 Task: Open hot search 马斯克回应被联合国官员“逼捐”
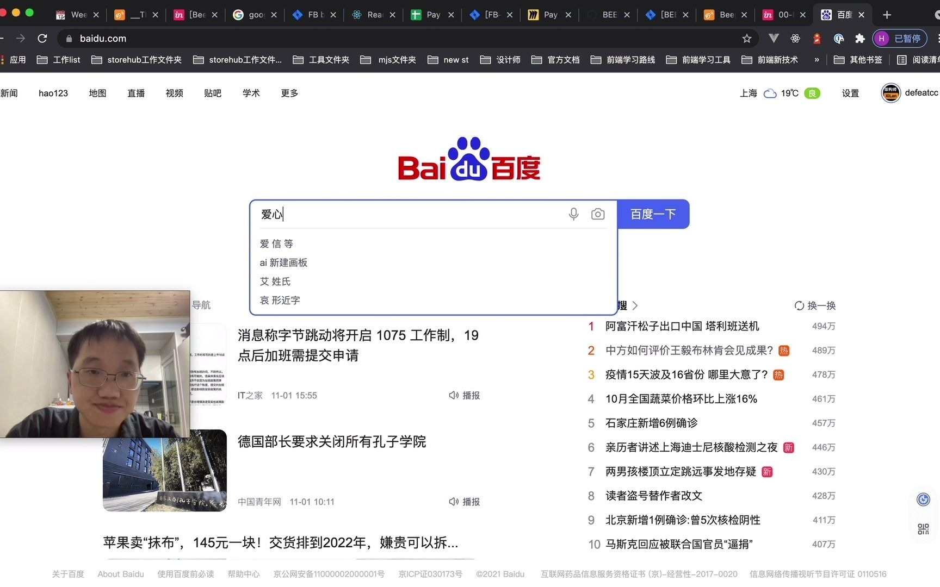click(x=679, y=544)
